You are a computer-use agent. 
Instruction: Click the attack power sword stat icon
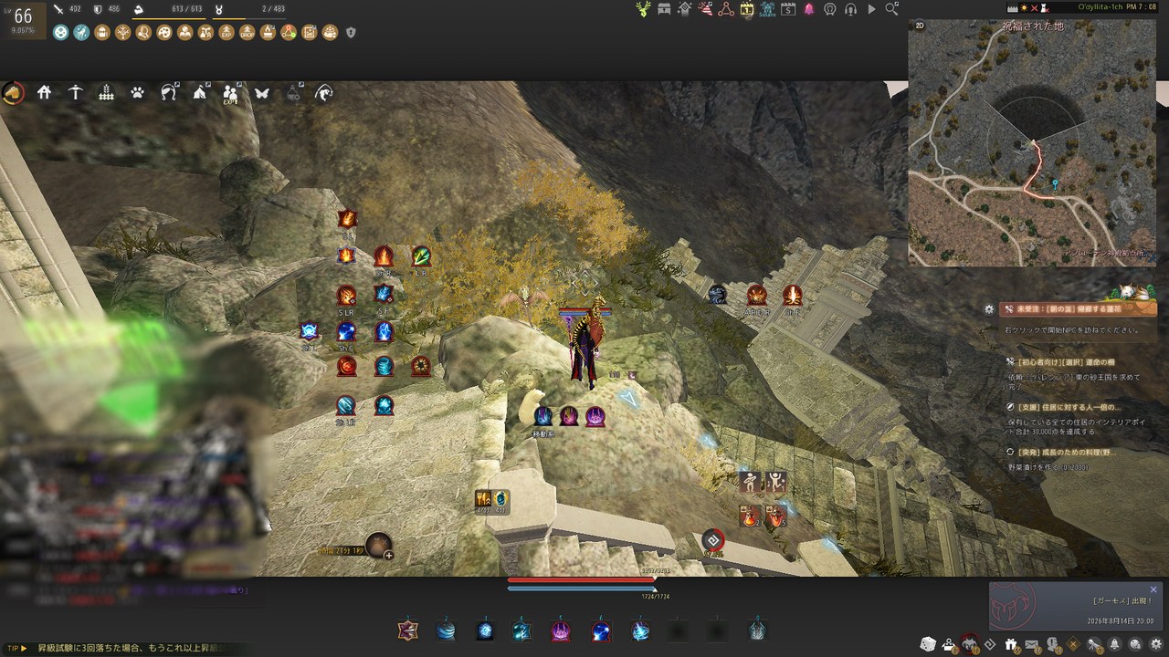(59, 9)
